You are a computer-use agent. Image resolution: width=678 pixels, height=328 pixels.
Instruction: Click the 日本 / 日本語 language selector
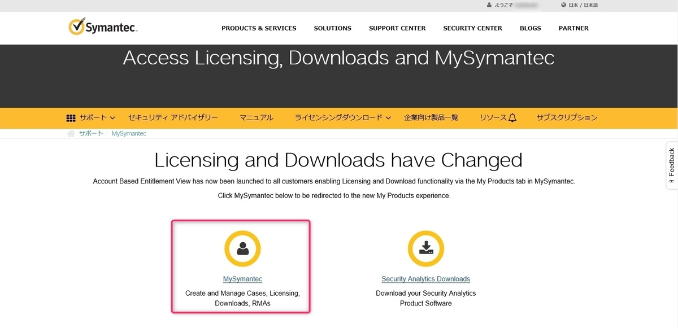click(x=583, y=5)
